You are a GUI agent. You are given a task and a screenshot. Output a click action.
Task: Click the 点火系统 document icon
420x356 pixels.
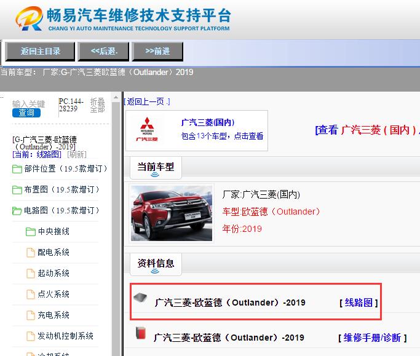pos(31,295)
